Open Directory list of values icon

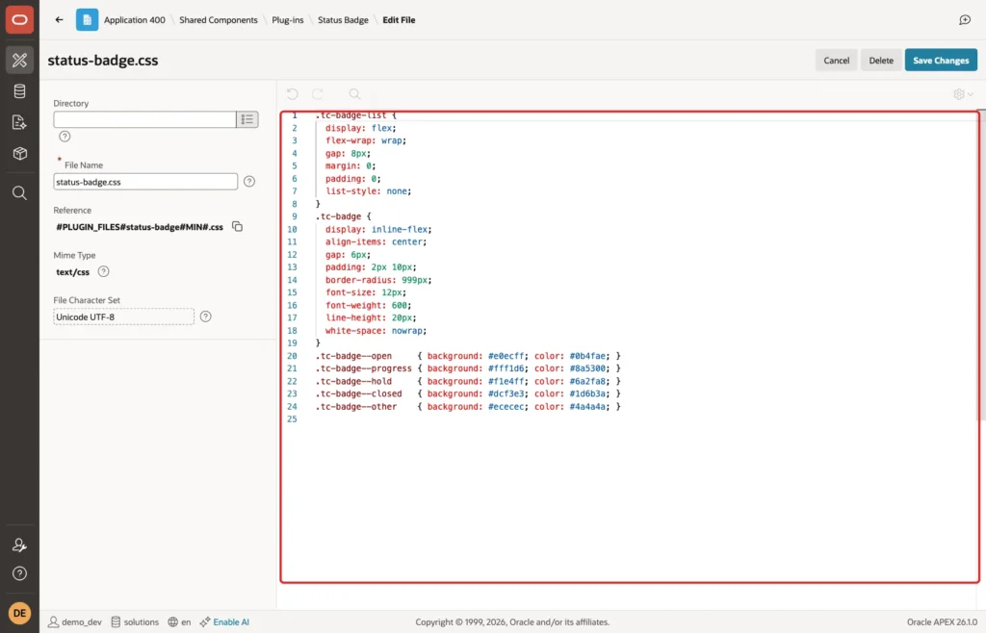point(247,119)
